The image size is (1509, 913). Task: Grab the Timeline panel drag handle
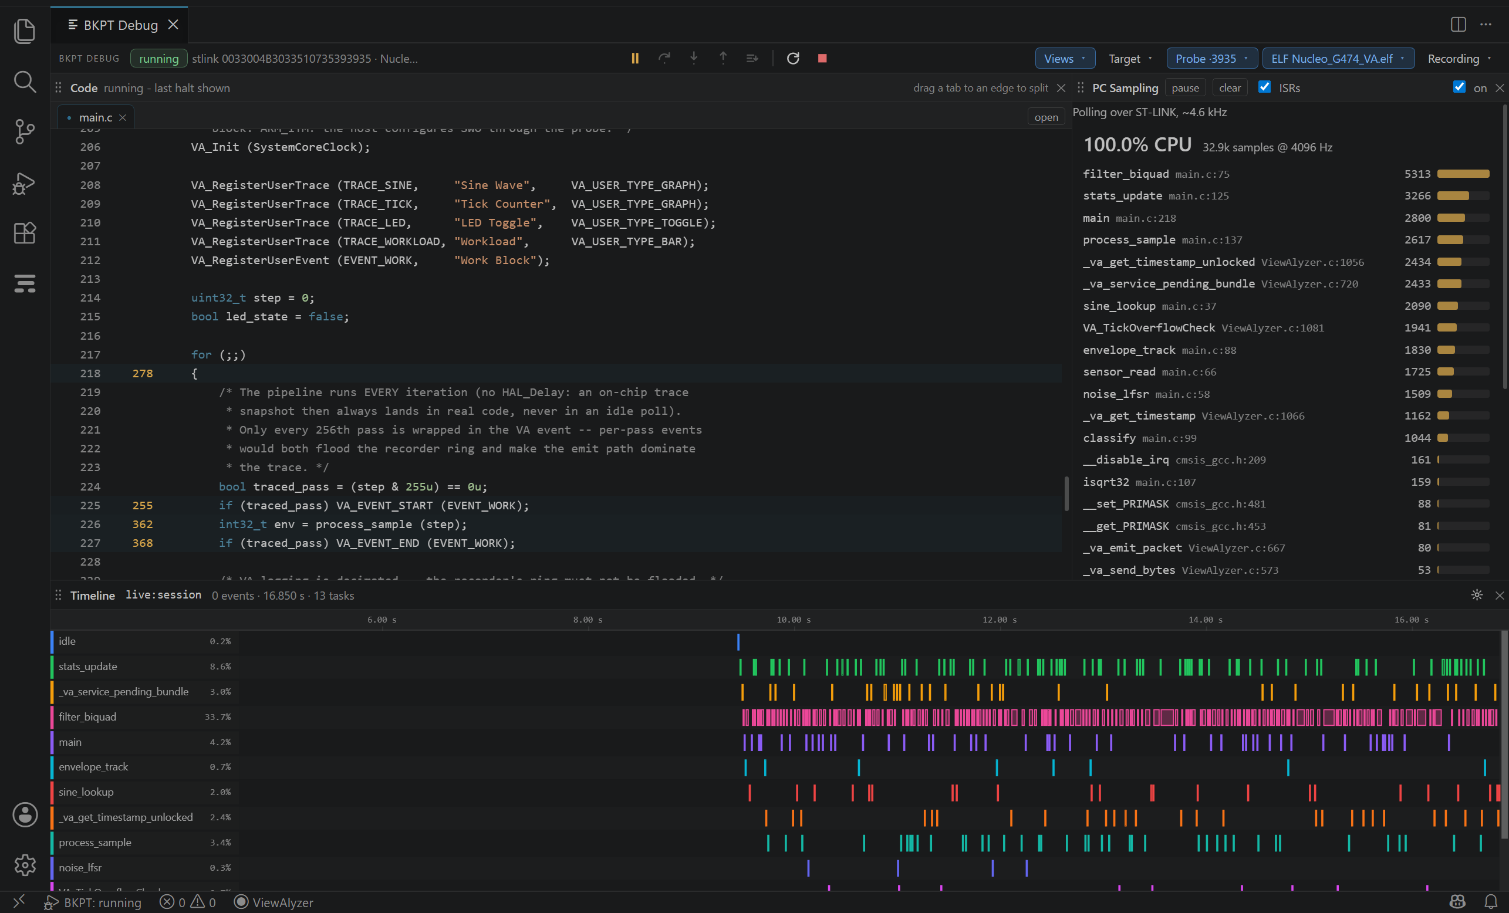[58, 595]
